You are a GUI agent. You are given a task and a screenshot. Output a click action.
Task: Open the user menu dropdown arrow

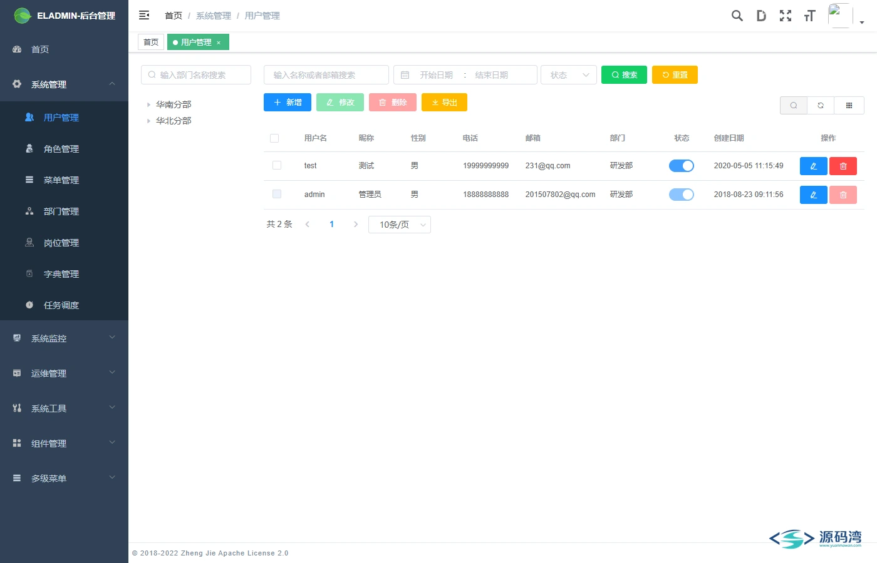[862, 23]
